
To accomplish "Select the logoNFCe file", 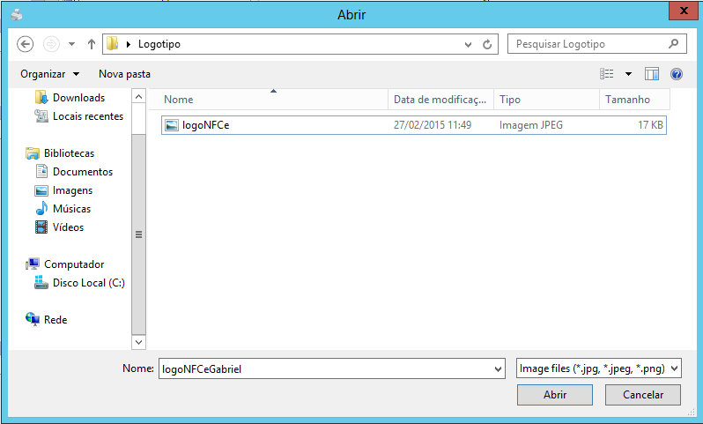I will (x=414, y=125).
